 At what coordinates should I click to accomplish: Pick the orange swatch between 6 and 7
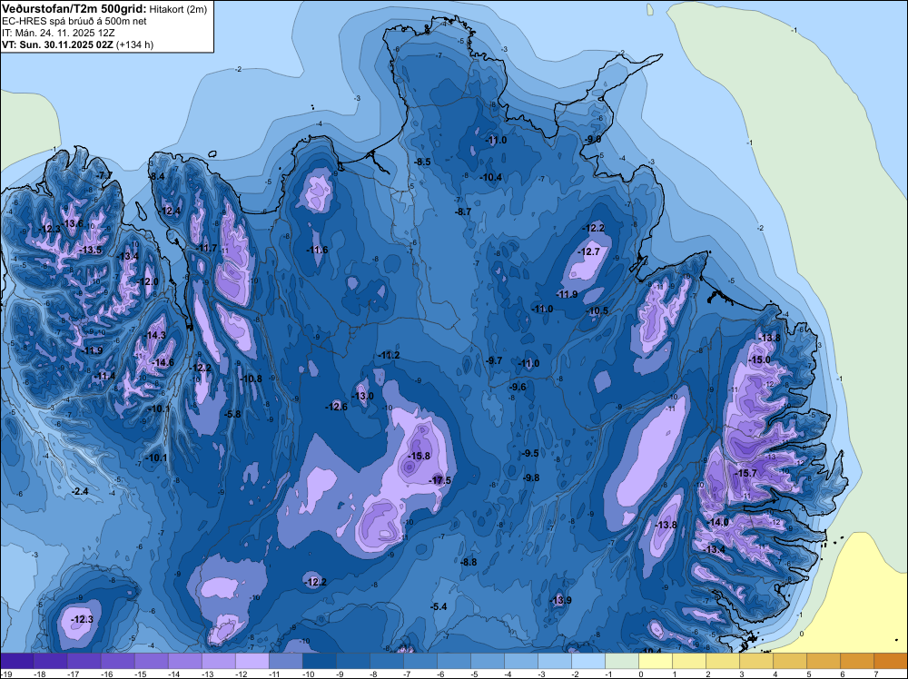coord(856,662)
